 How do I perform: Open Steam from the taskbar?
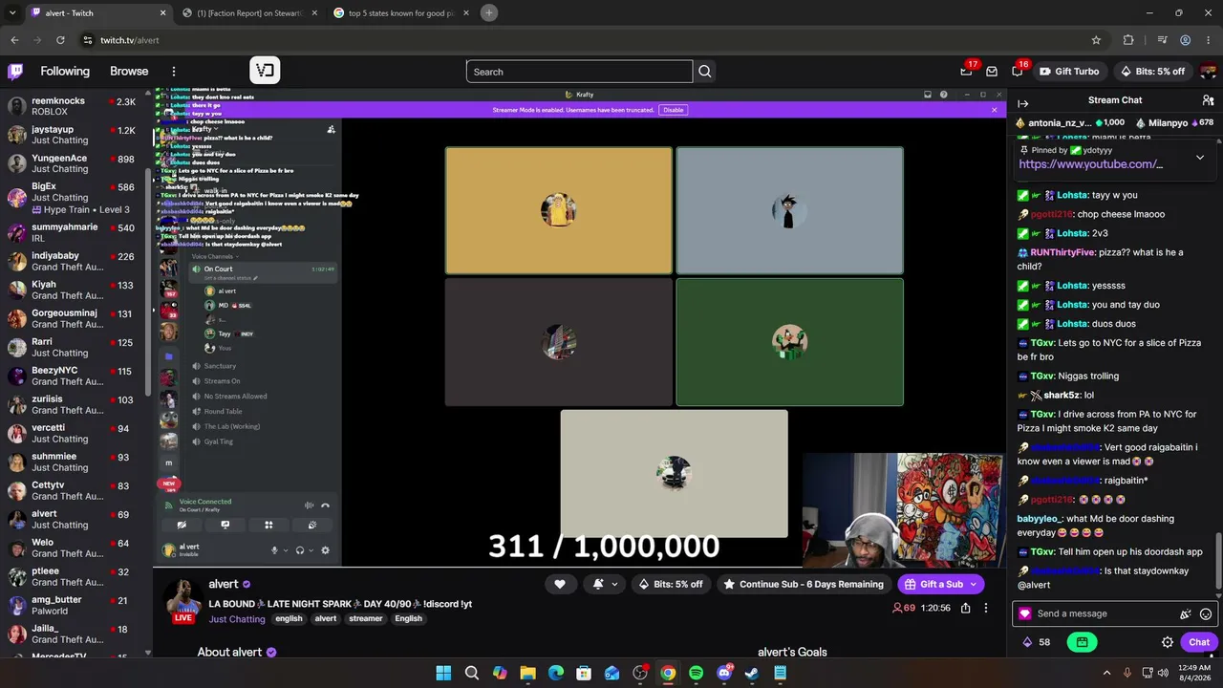coord(752,673)
